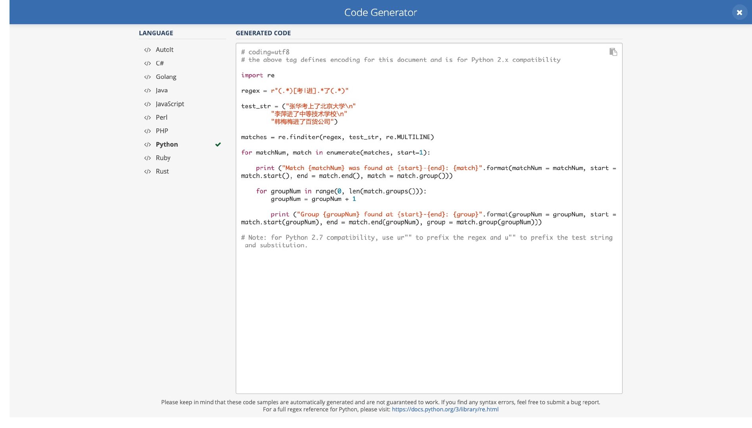This screenshot has height=428, width=752.
Task: Click the code icon beside Rust
Action: [x=148, y=172]
